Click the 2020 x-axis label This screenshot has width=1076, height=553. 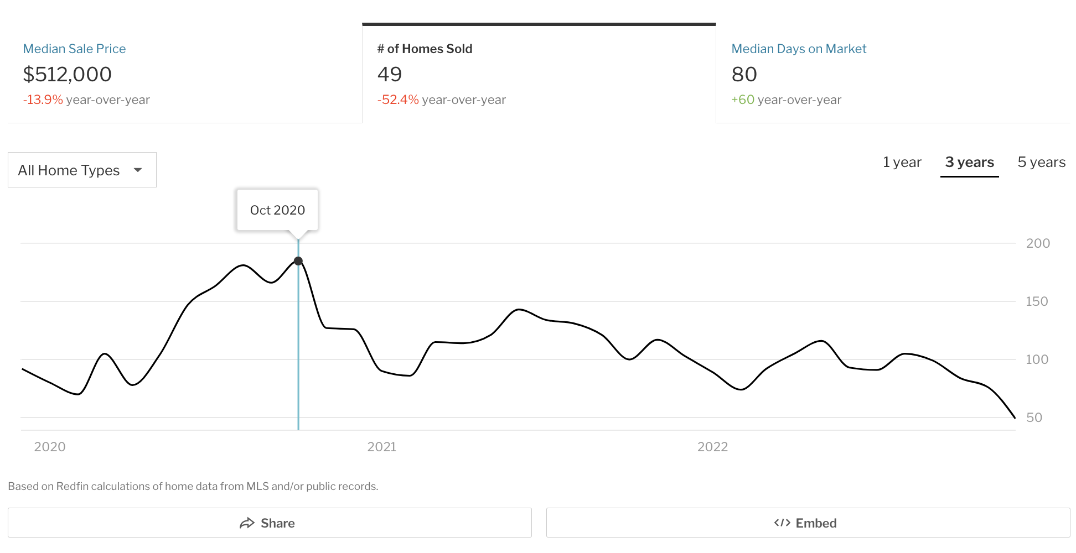click(x=50, y=447)
